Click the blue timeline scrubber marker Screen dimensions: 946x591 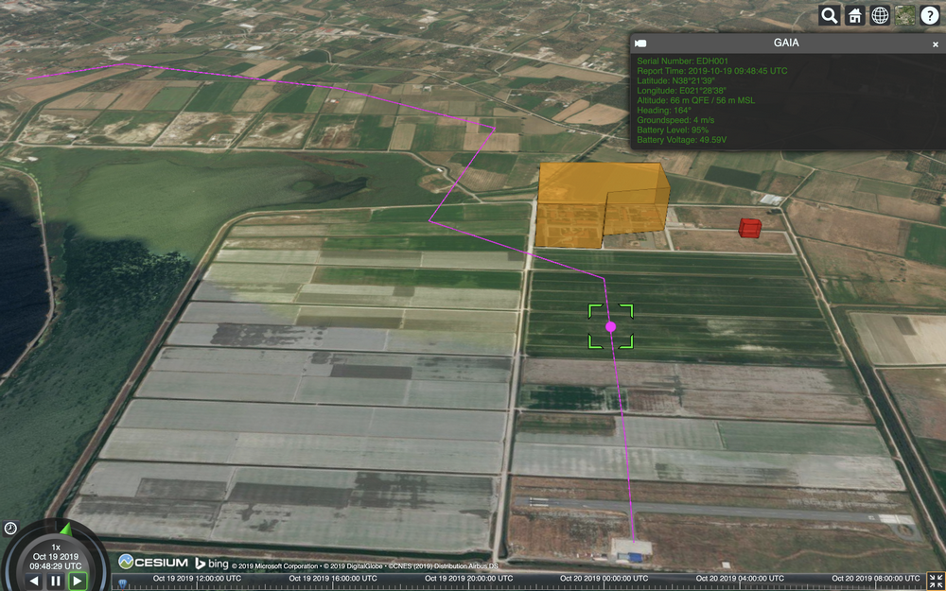point(123,583)
